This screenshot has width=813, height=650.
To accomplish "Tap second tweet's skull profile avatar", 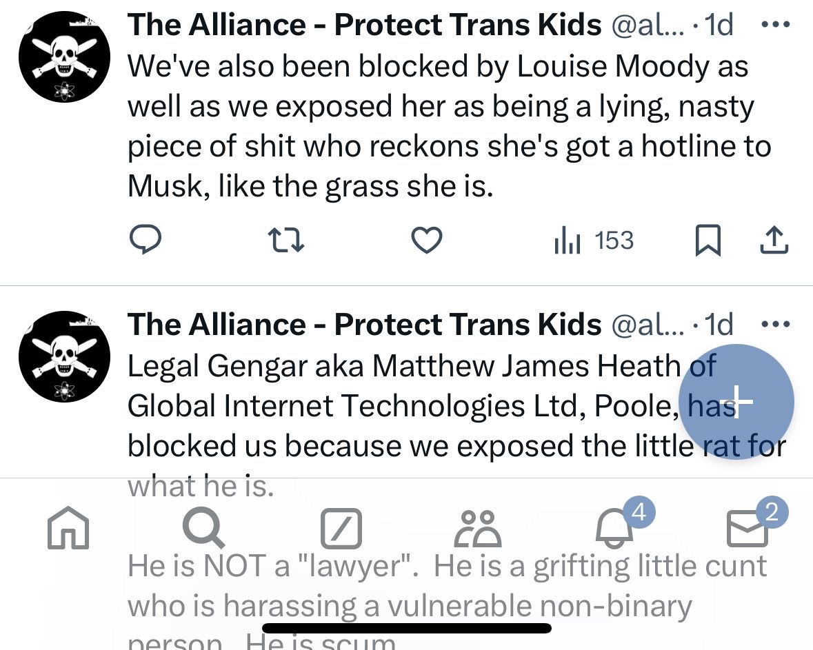I will 64,356.
